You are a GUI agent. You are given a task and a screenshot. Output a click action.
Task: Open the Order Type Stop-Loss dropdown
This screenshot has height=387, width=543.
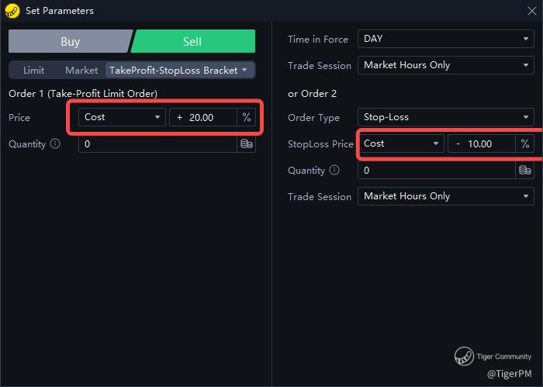click(x=444, y=117)
